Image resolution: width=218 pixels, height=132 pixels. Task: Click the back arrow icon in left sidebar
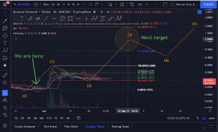(x=5, y=65)
